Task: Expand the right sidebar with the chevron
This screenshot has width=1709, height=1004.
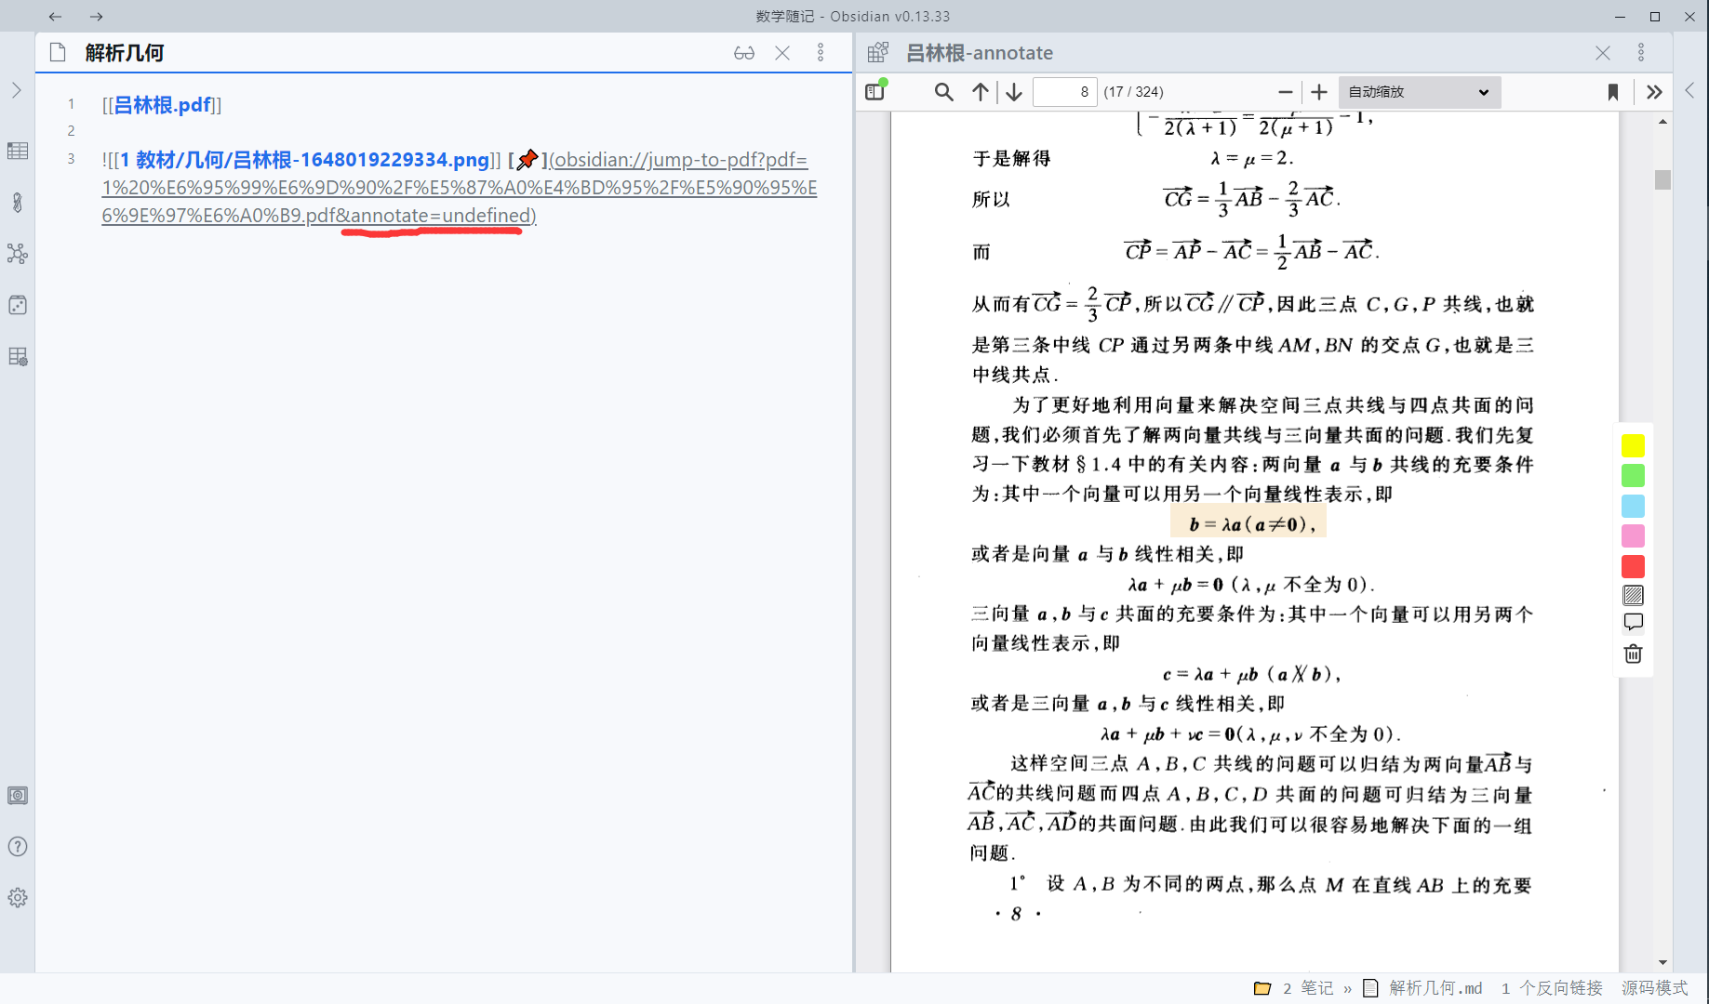Action: 1689,90
